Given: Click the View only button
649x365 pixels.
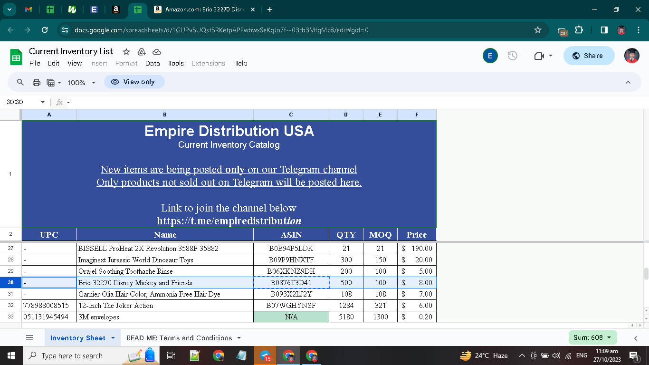Looking at the screenshot, I should point(134,82).
